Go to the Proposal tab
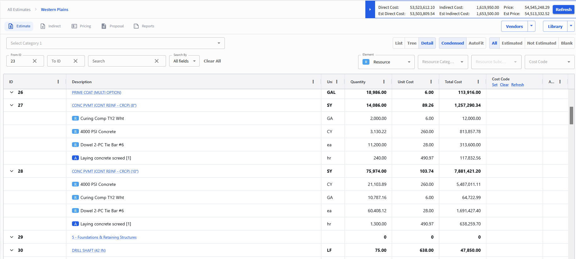Image resolution: width=576 pixels, height=259 pixels. [113, 26]
